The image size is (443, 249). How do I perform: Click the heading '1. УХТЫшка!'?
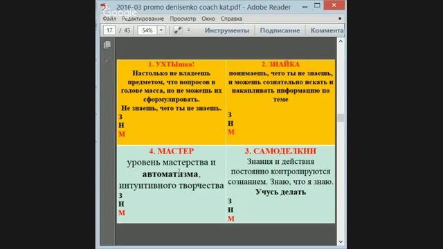point(172,64)
